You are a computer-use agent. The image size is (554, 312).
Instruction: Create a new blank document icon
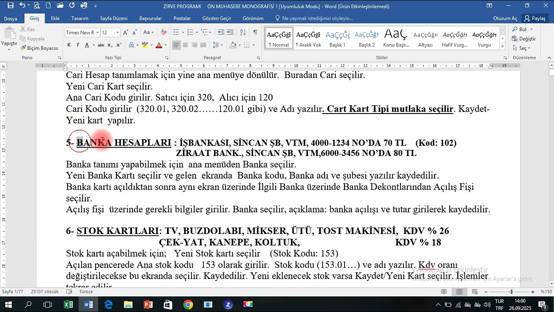click(x=48, y=6)
